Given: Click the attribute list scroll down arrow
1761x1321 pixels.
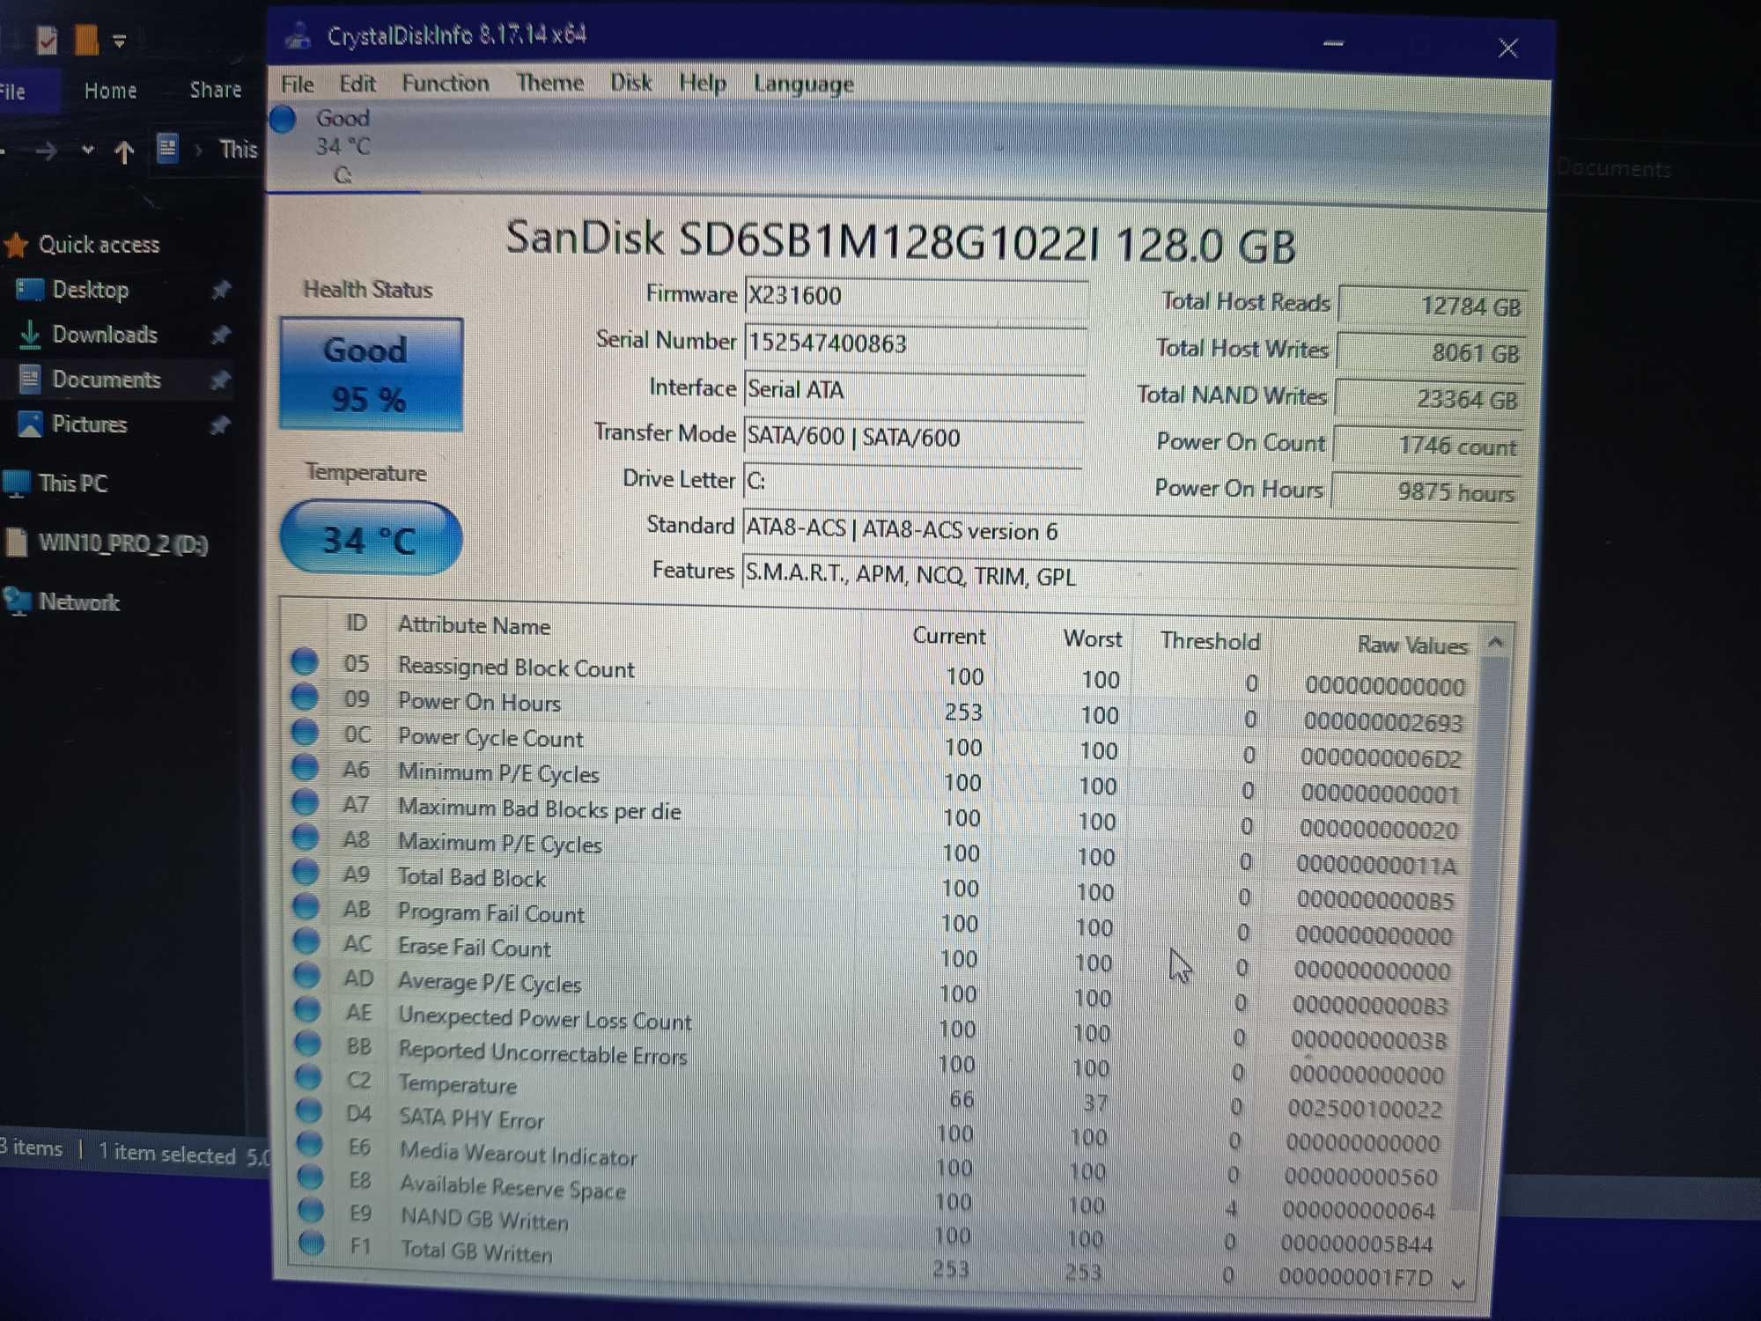Looking at the screenshot, I should (1459, 1285).
